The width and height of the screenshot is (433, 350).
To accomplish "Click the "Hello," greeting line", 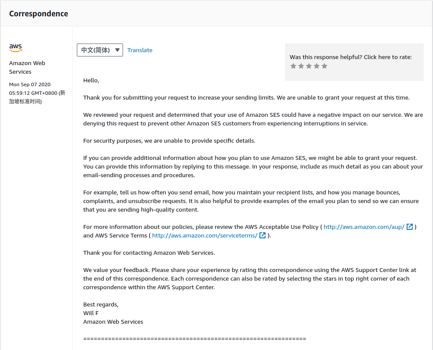I will pos(91,80).
